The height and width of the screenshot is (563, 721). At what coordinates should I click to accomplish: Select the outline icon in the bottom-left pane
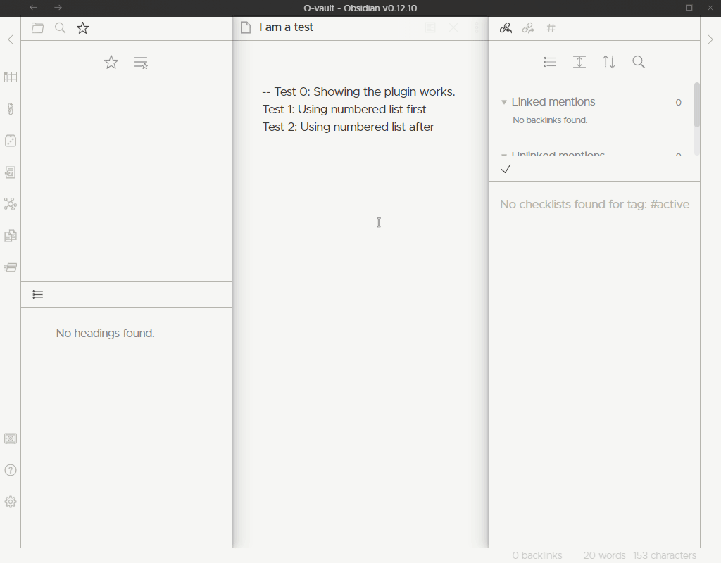click(37, 294)
